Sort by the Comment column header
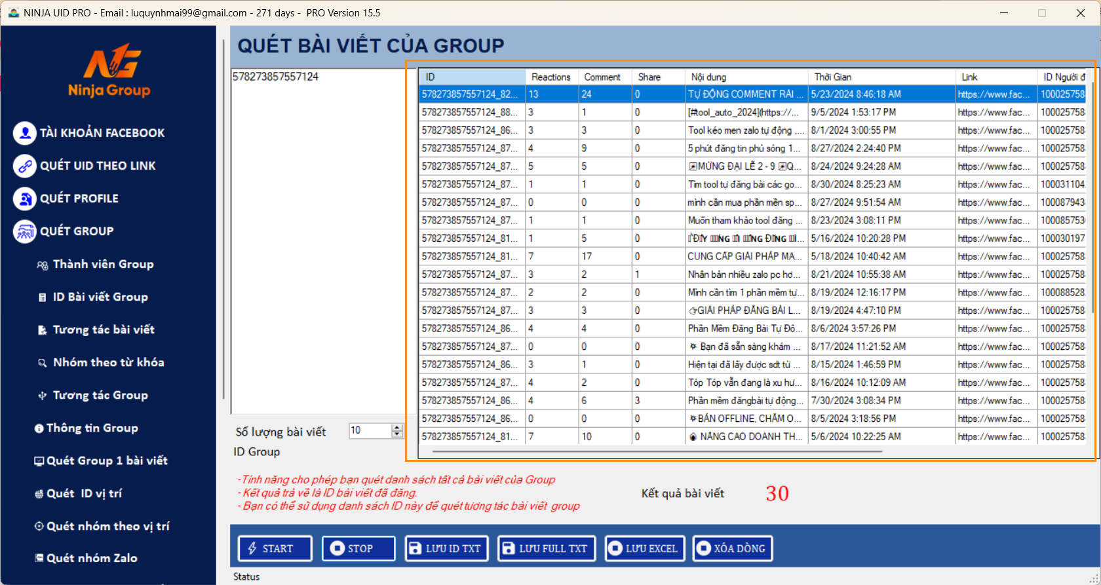The image size is (1101, 585). coord(604,77)
